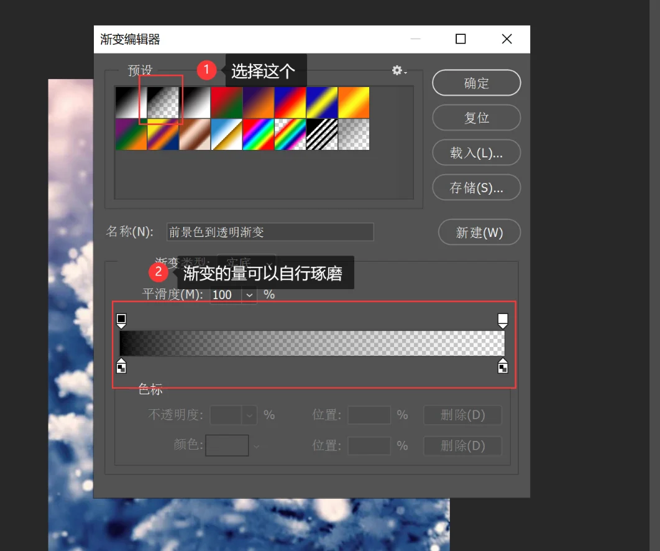This screenshot has width=660, height=551.
Task: Save gradients via 存储(S)
Action: click(476, 187)
